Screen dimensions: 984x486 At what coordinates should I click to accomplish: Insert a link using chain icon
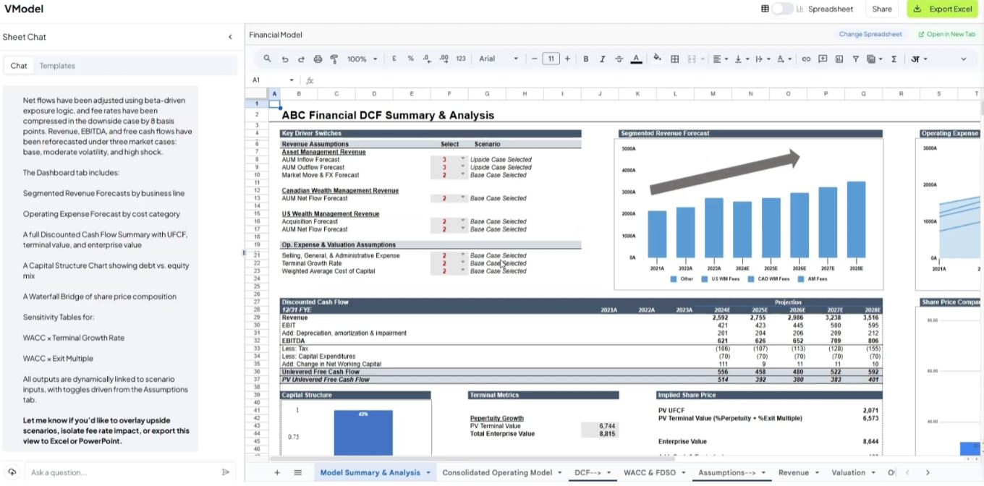tap(806, 59)
